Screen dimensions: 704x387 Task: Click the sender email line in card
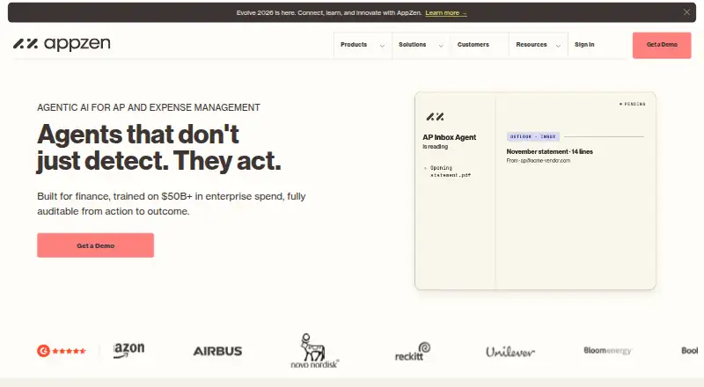pos(539,161)
